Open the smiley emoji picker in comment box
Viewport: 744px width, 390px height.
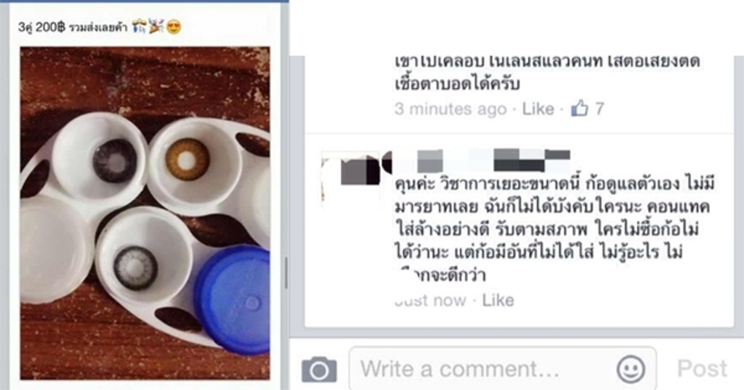click(x=631, y=370)
